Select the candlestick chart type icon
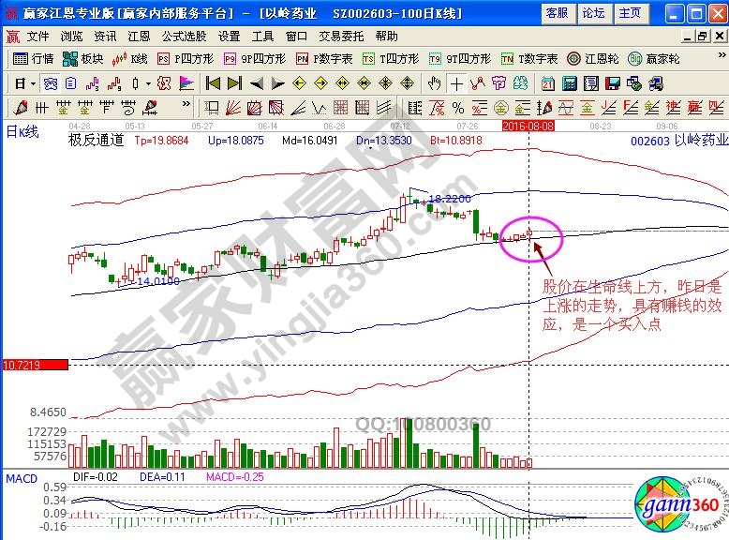This screenshot has height=540, width=729. coord(135,84)
